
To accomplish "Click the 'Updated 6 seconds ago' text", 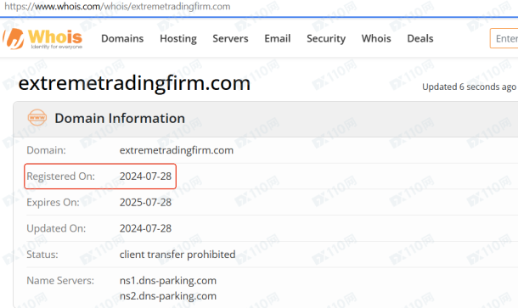I will (x=469, y=87).
